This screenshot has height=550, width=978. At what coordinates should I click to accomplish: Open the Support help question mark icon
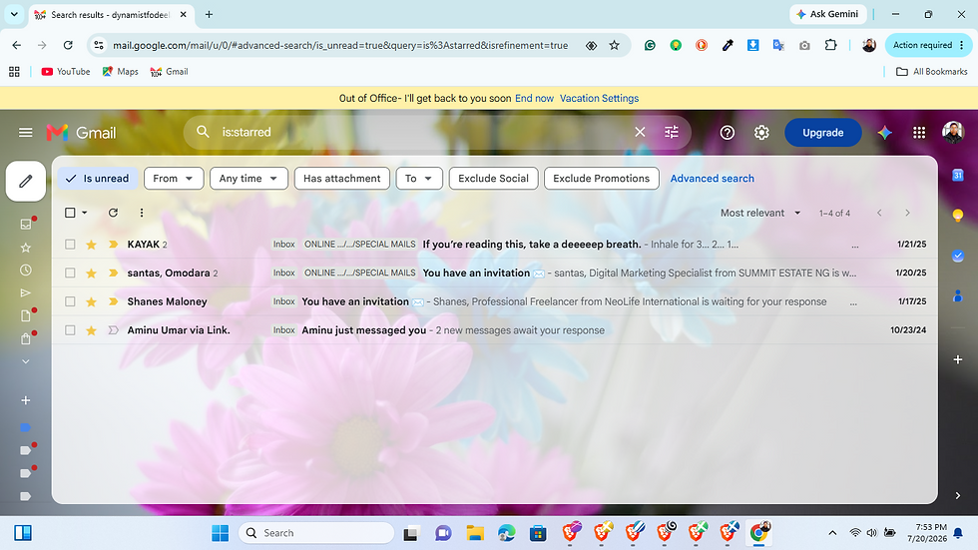[728, 132]
